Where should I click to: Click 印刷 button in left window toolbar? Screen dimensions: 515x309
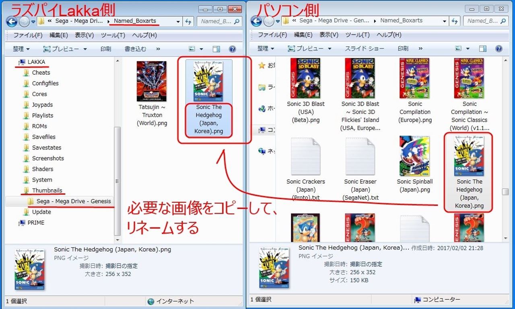point(106,49)
